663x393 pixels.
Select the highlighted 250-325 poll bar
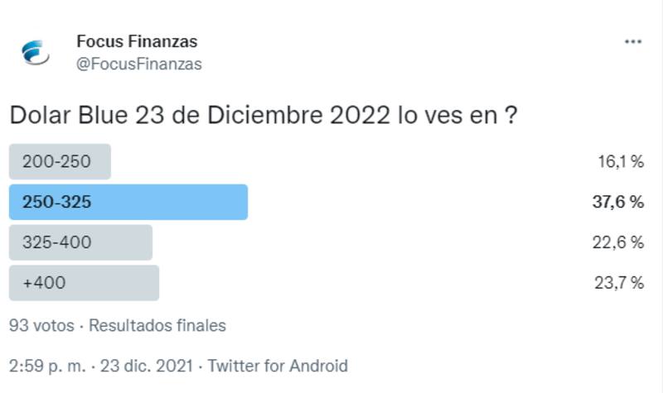point(128,202)
